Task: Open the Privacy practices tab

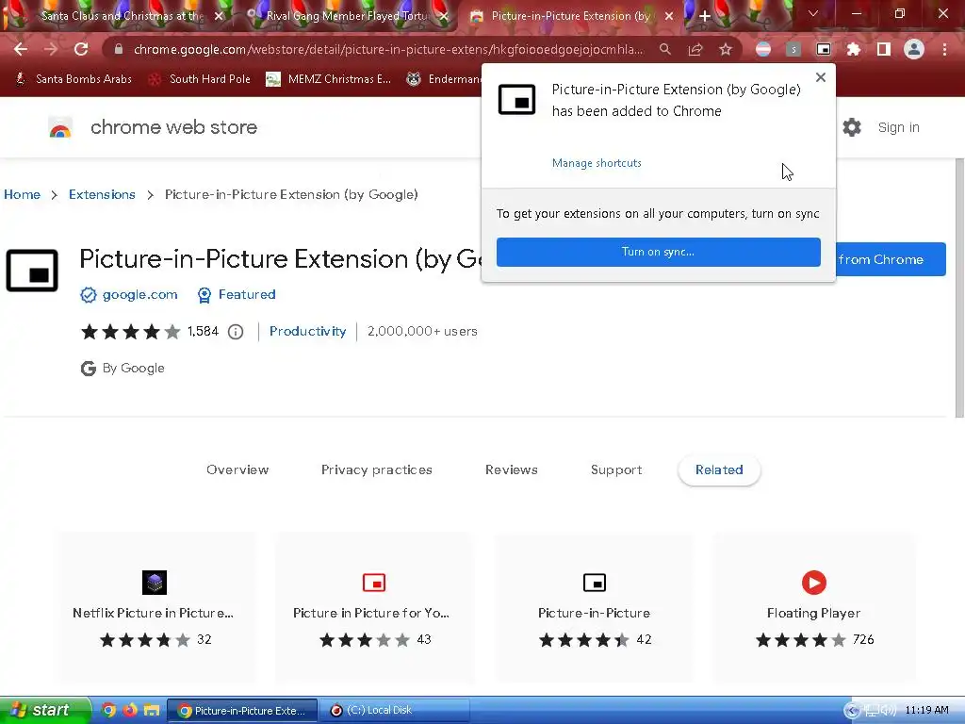Action: (x=377, y=469)
